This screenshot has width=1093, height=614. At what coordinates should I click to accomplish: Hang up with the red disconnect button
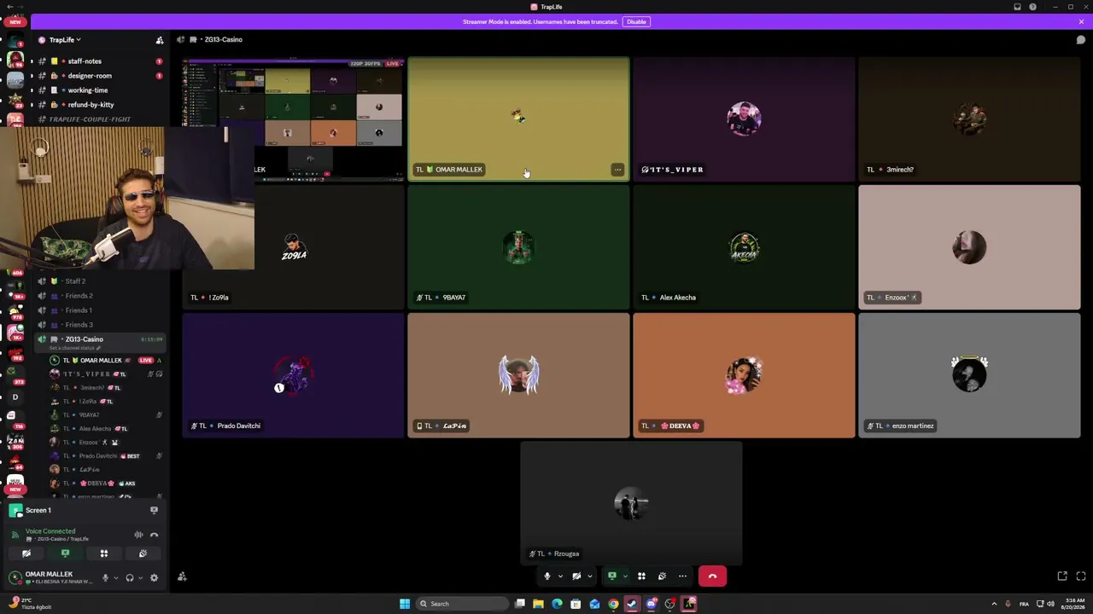click(x=712, y=576)
